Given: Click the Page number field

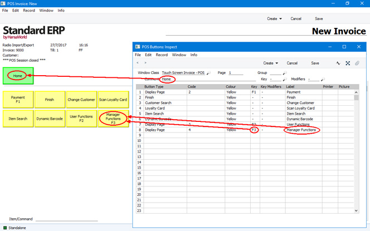Looking at the screenshot, I should 236,73.
